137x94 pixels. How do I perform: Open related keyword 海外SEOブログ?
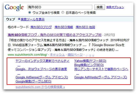tap(41, 27)
